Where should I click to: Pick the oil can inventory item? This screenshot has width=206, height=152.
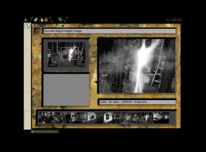(x=26, y=19)
